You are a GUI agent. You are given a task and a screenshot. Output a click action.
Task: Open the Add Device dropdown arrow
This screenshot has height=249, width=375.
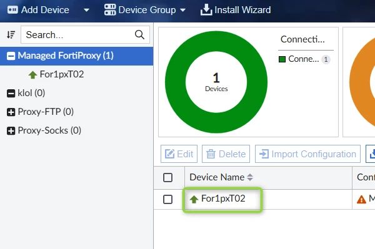coord(86,10)
